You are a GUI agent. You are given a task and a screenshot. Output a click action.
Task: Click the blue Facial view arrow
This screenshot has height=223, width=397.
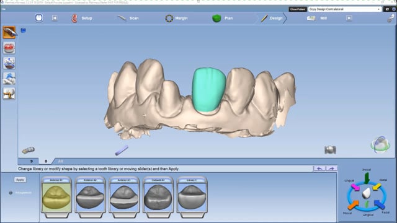(x=380, y=204)
